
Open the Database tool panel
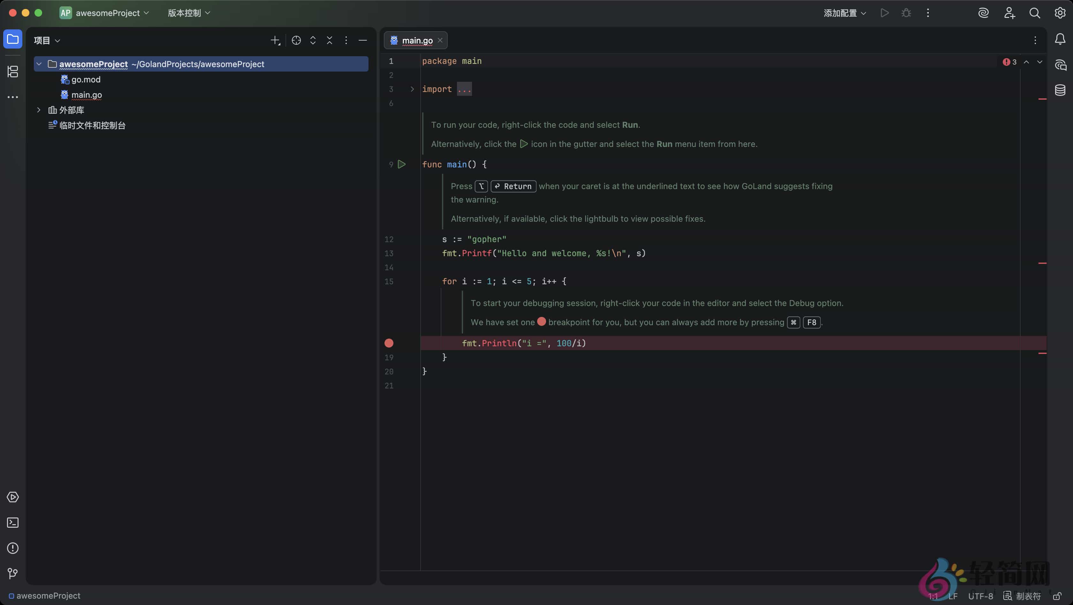click(x=1060, y=90)
